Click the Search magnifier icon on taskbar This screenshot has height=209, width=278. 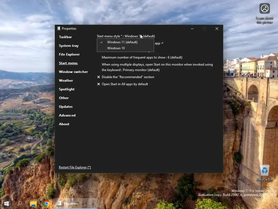[x=20, y=204]
